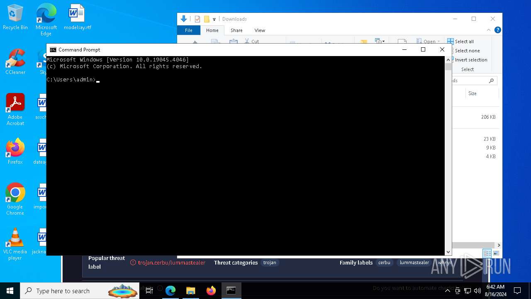Switch Explorer to details view icon
531x299 pixels.
487,253
